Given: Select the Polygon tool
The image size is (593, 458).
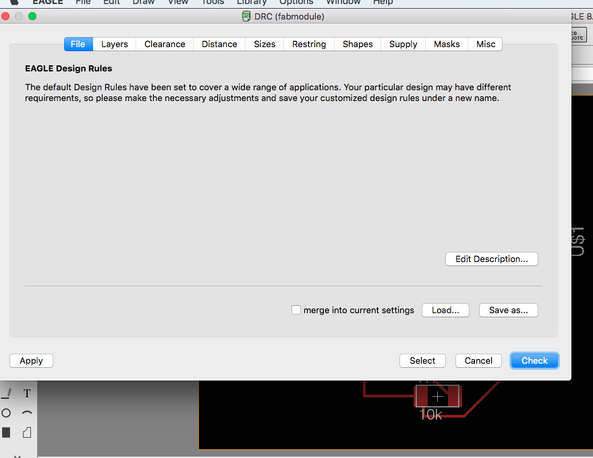Looking at the screenshot, I should pyautogui.click(x=27, y=432).
